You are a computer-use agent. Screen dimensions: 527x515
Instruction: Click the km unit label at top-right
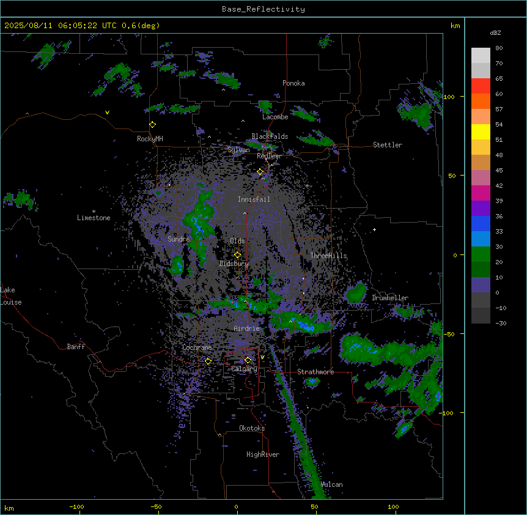[455, 26]
